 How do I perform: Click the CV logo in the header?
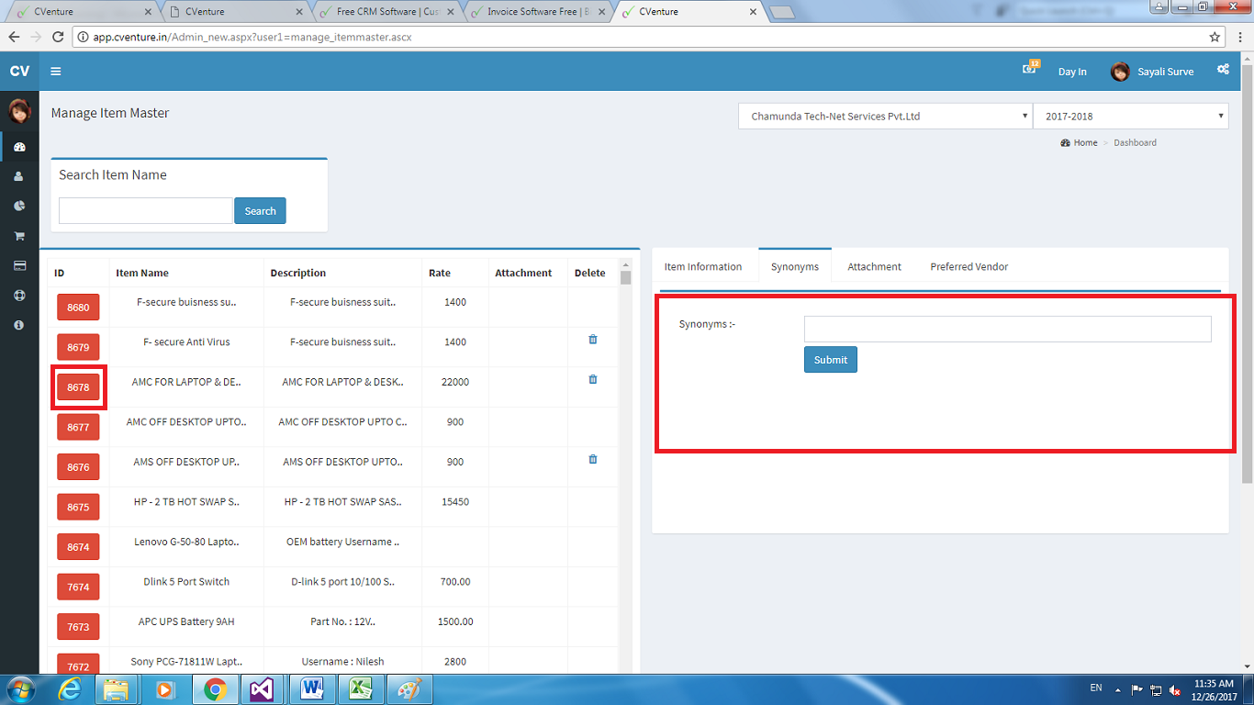point(19,72)
